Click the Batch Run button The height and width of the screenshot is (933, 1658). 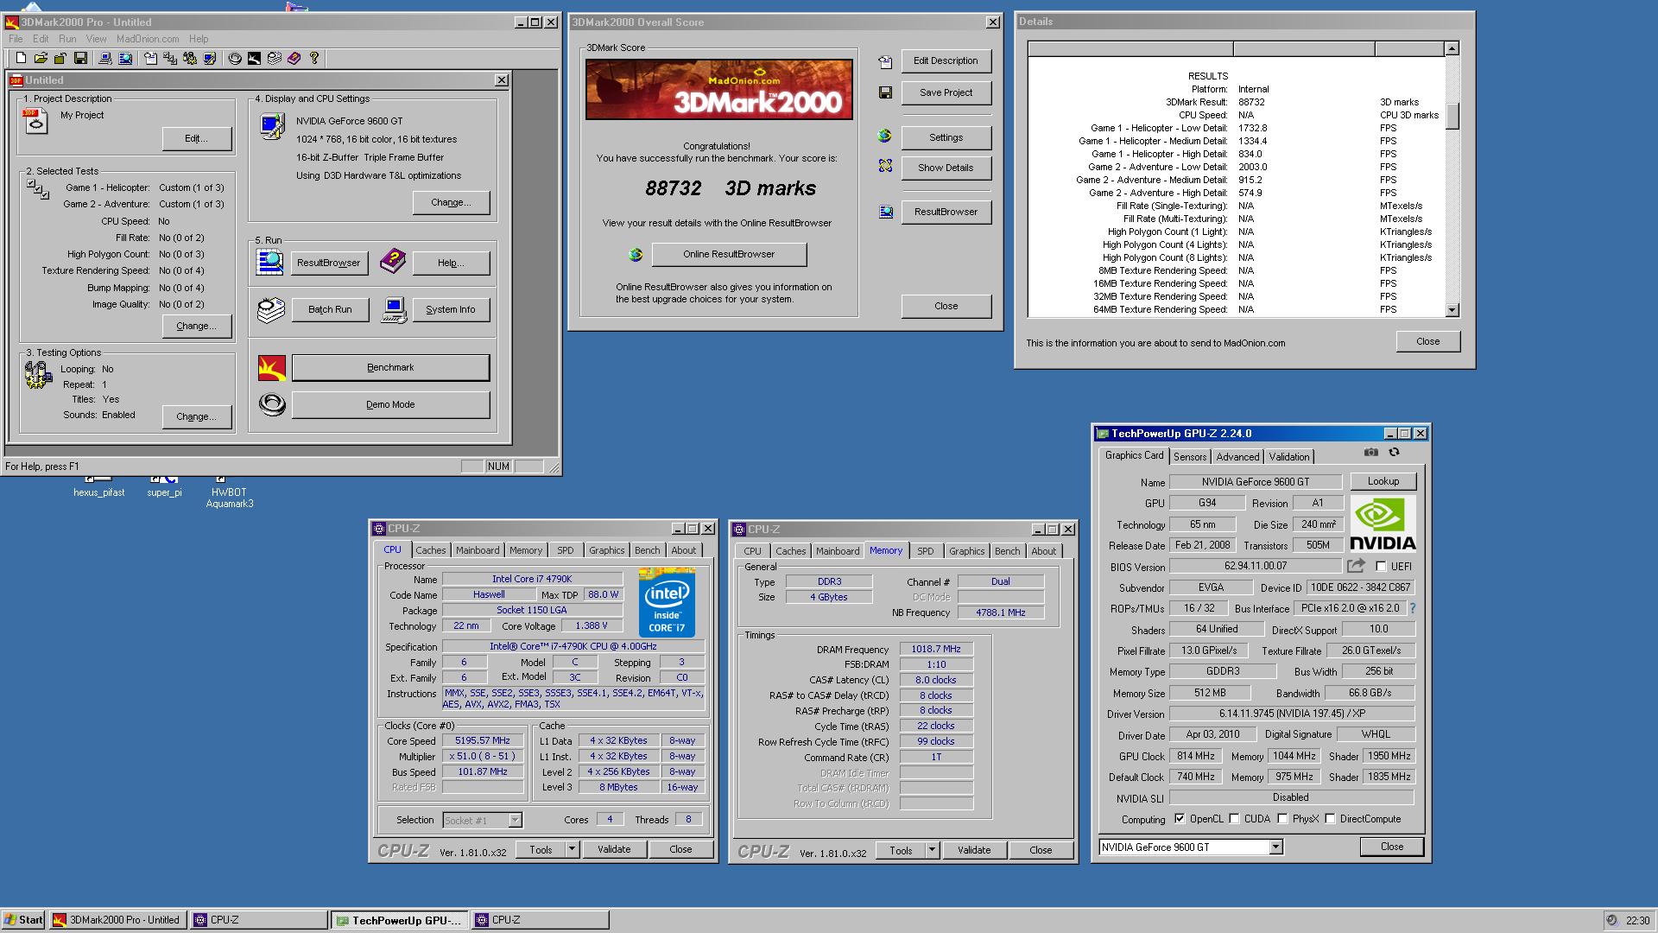pyautogui.click(x=330, y=309)
